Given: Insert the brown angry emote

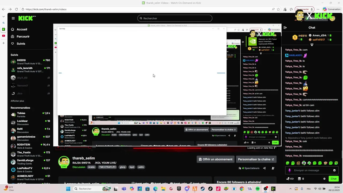Looking at the screenshot, I should pyautogui.click(x=298, y=163).
